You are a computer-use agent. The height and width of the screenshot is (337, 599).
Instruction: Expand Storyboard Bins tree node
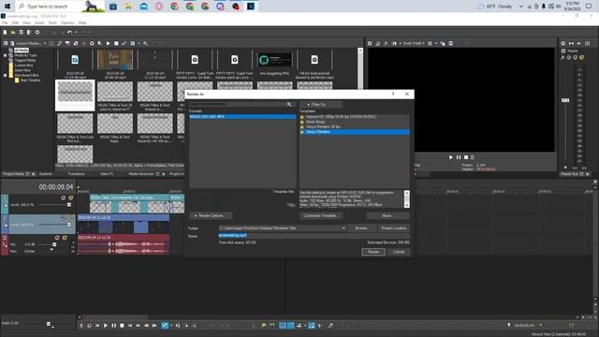click(x=6, y=75)
